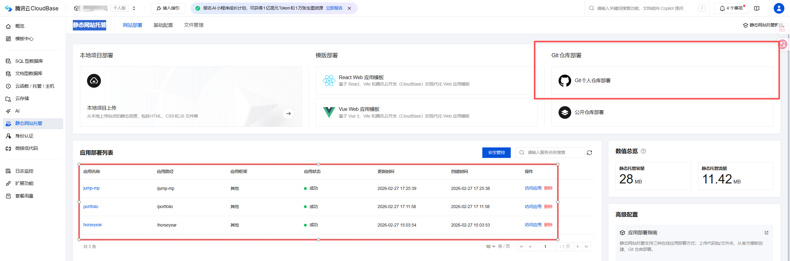The height and width of the screenshot is (261, 790).
Task: Click the 公开仓库部署 stack icon
Action: pos(565,112)
